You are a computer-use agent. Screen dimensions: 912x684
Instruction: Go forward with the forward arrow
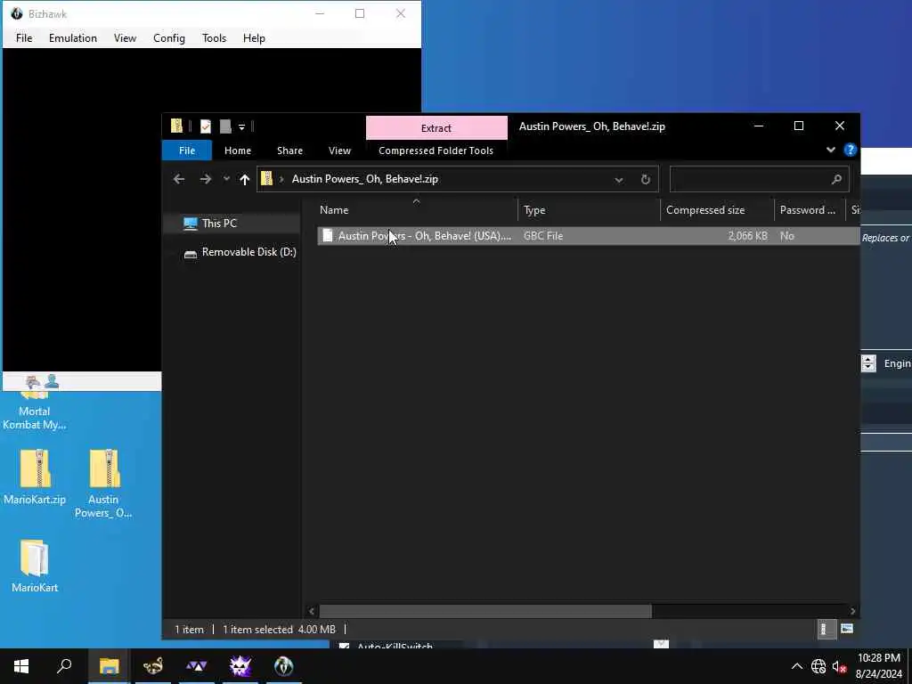point(206,179)
